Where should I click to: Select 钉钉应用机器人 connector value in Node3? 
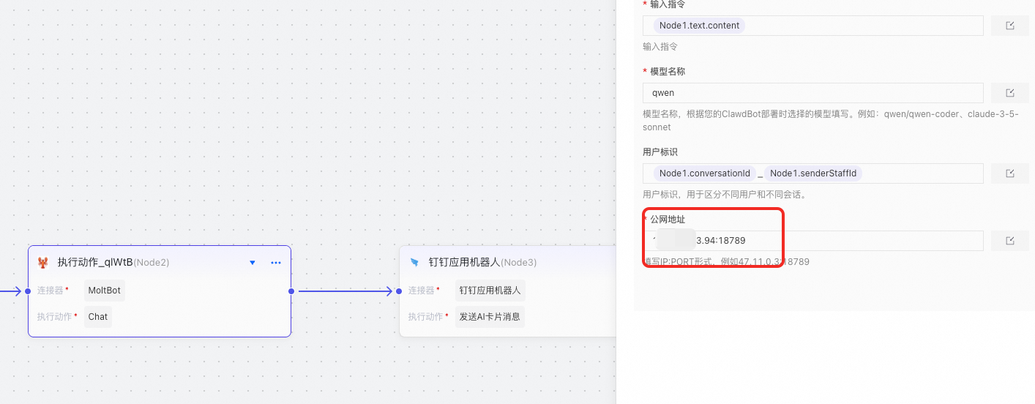(x=490, y=291)
